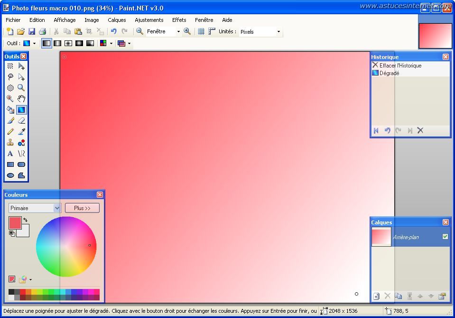Toggle visibility checkbox of Arrière-plan layer
This screenshot has height=318, width=455.
[x=445, y=237]
